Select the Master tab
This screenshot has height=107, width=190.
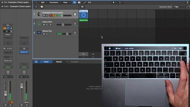pos(59,62)
